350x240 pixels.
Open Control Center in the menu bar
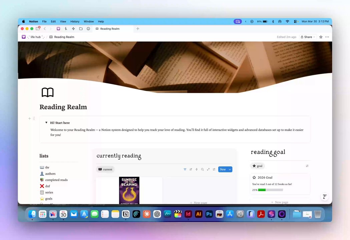(296, 21)
